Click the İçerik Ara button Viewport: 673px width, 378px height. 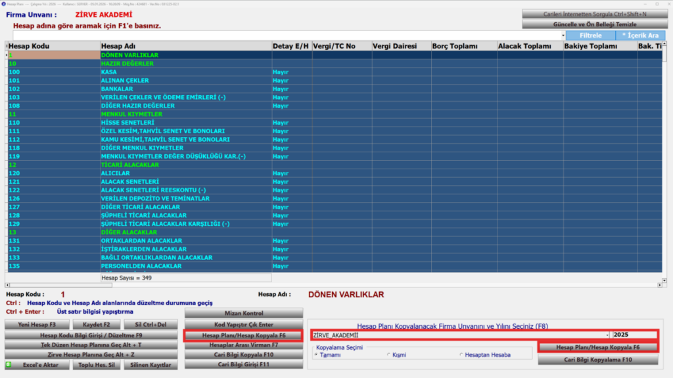(x=640, y=35)
